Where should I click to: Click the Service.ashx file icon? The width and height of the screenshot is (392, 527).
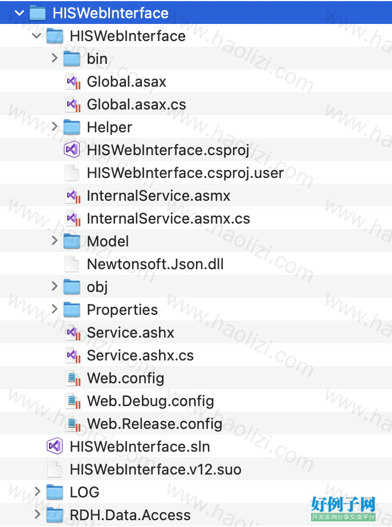tap(72, 333)
